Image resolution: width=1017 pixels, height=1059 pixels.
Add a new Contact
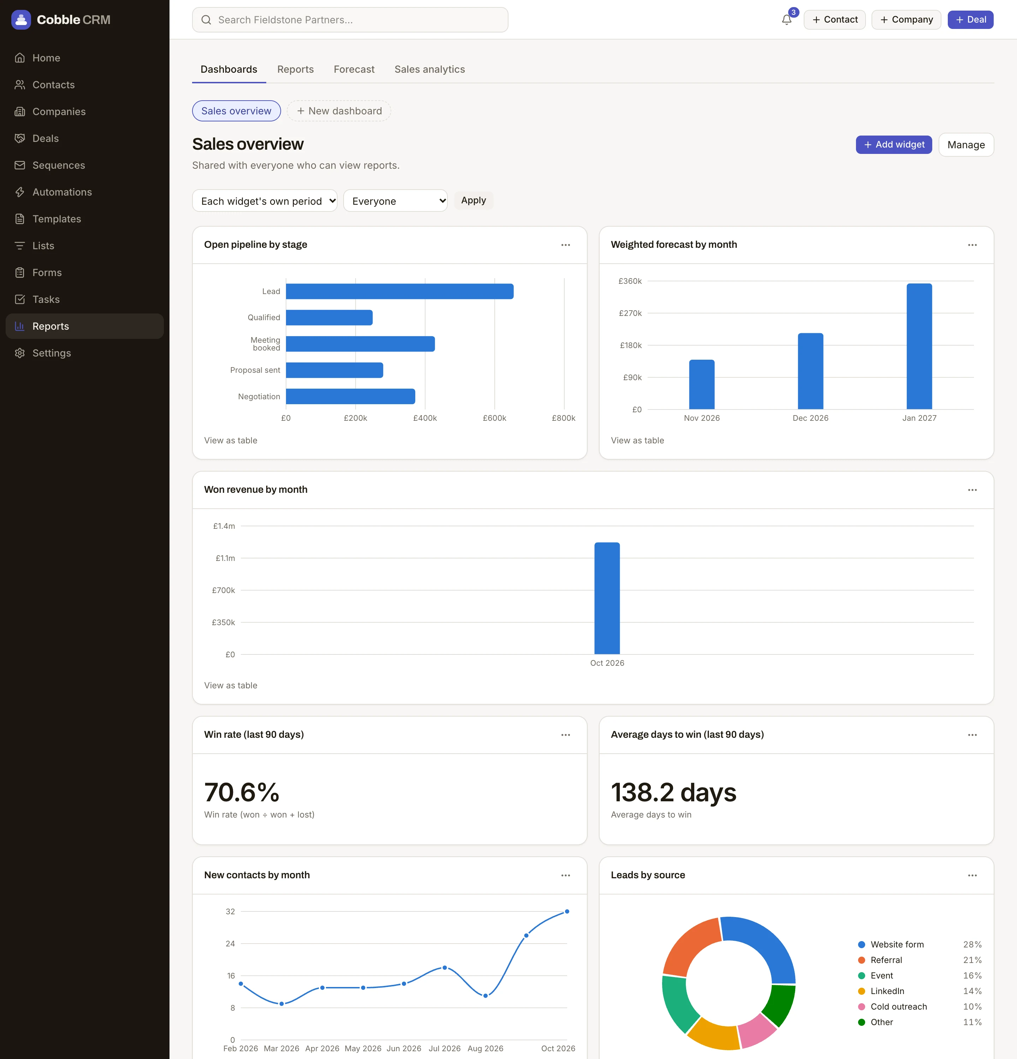[834, 19]
